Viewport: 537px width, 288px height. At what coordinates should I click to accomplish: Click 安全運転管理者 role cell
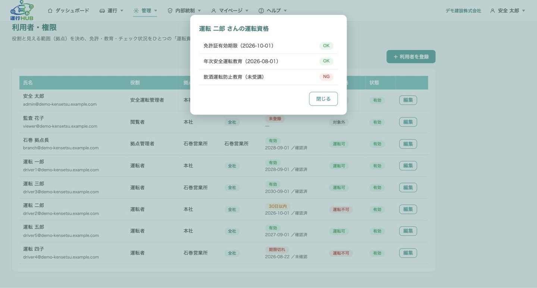(147, 100)
